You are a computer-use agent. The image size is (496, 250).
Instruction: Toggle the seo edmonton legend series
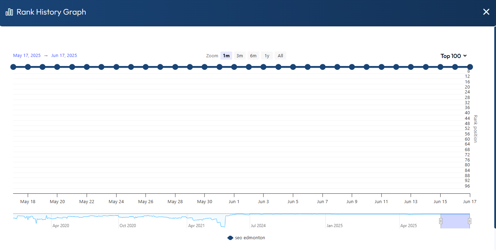click(246, 238)
